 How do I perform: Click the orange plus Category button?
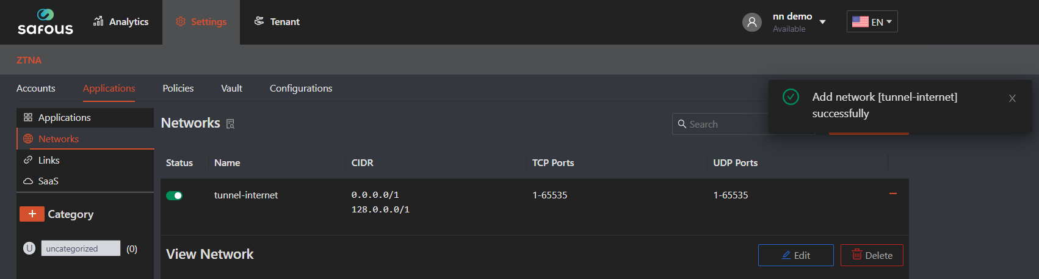pyautogui.click(x=32, y=214)
